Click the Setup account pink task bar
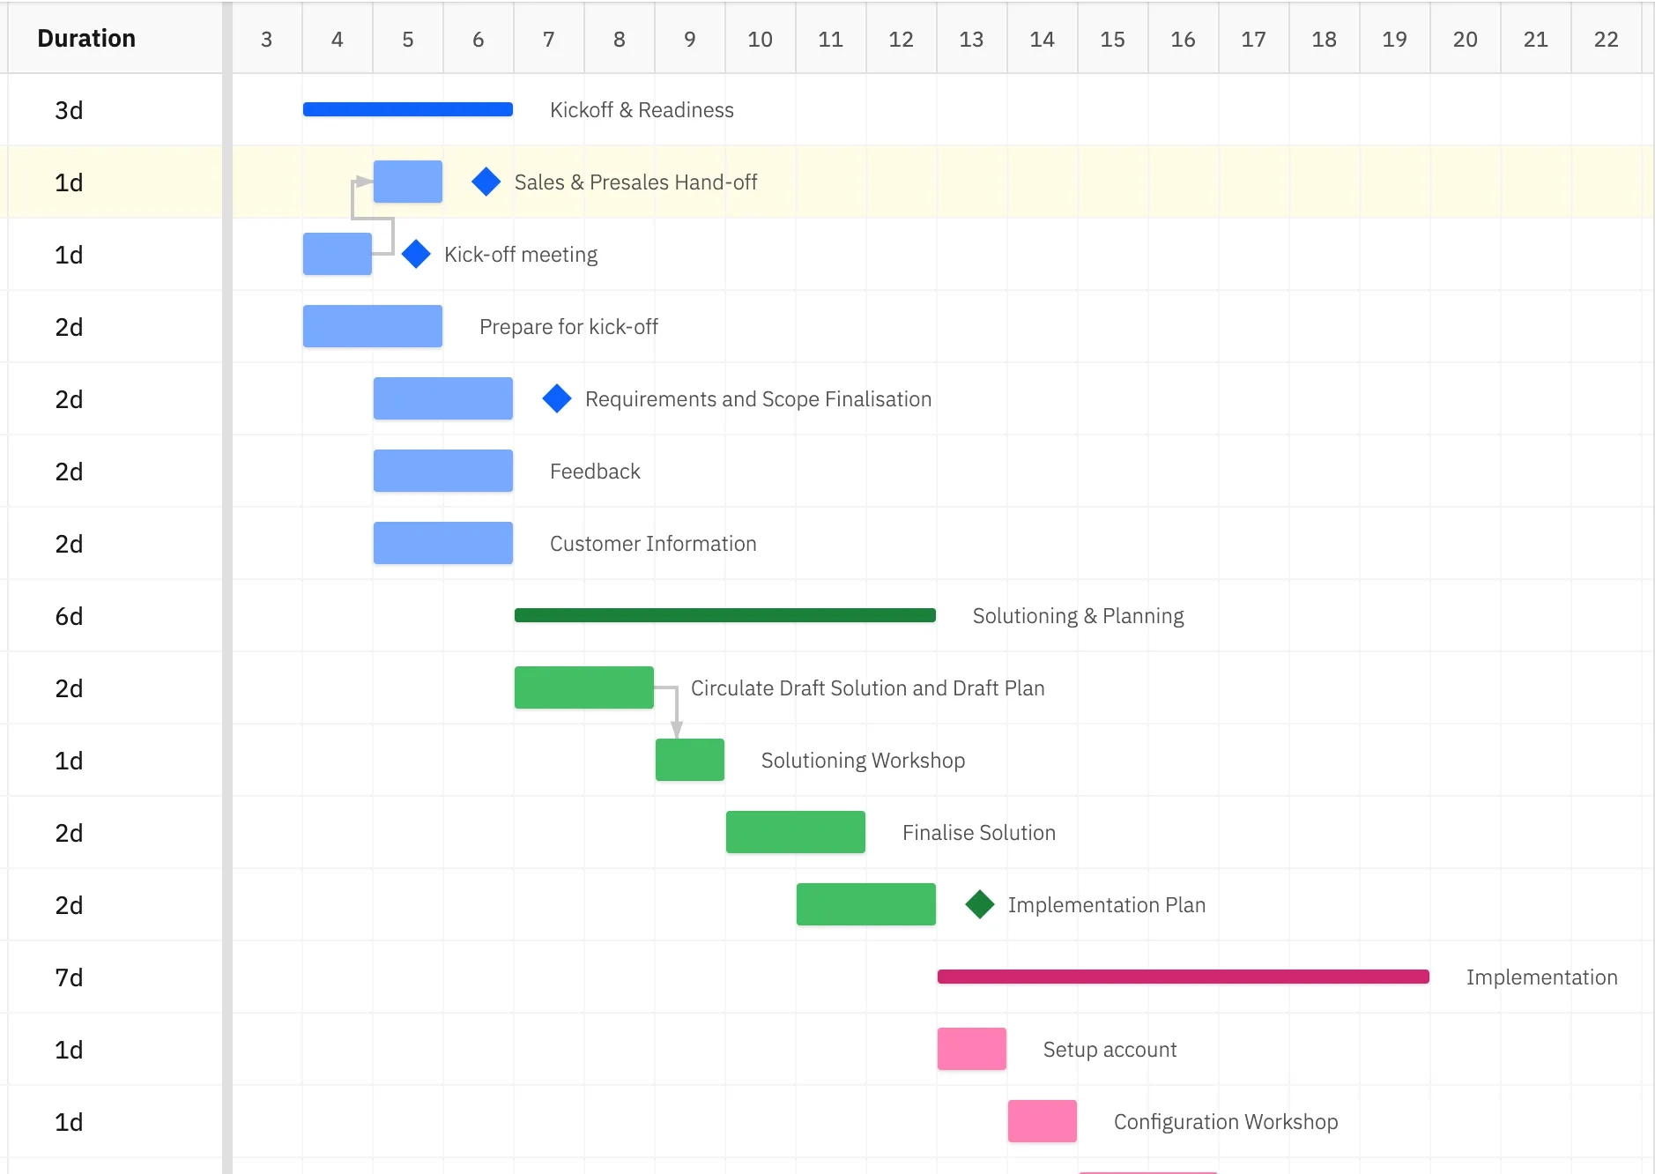The image size is (1655, 1174). tap(971, 1049)
